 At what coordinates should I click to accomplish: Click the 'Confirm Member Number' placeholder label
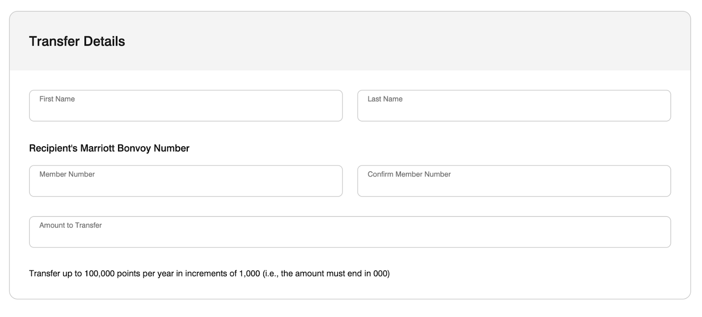point(409,174)
